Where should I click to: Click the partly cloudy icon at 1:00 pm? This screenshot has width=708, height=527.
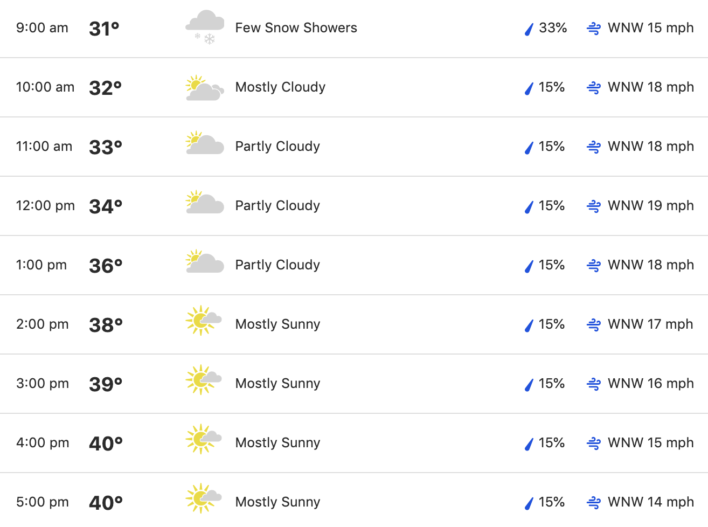click(x=205, y=261)
